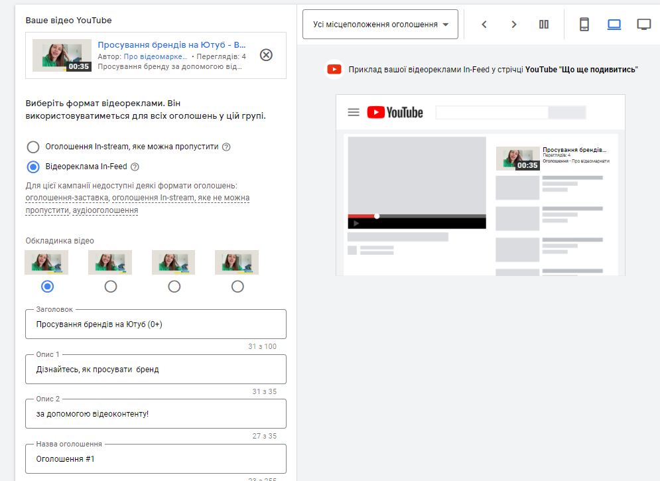Viewport: 660px width, 481px height.
Task: Remove the selected YouTube video with the X icon
Action: click(x=266, y=55)
